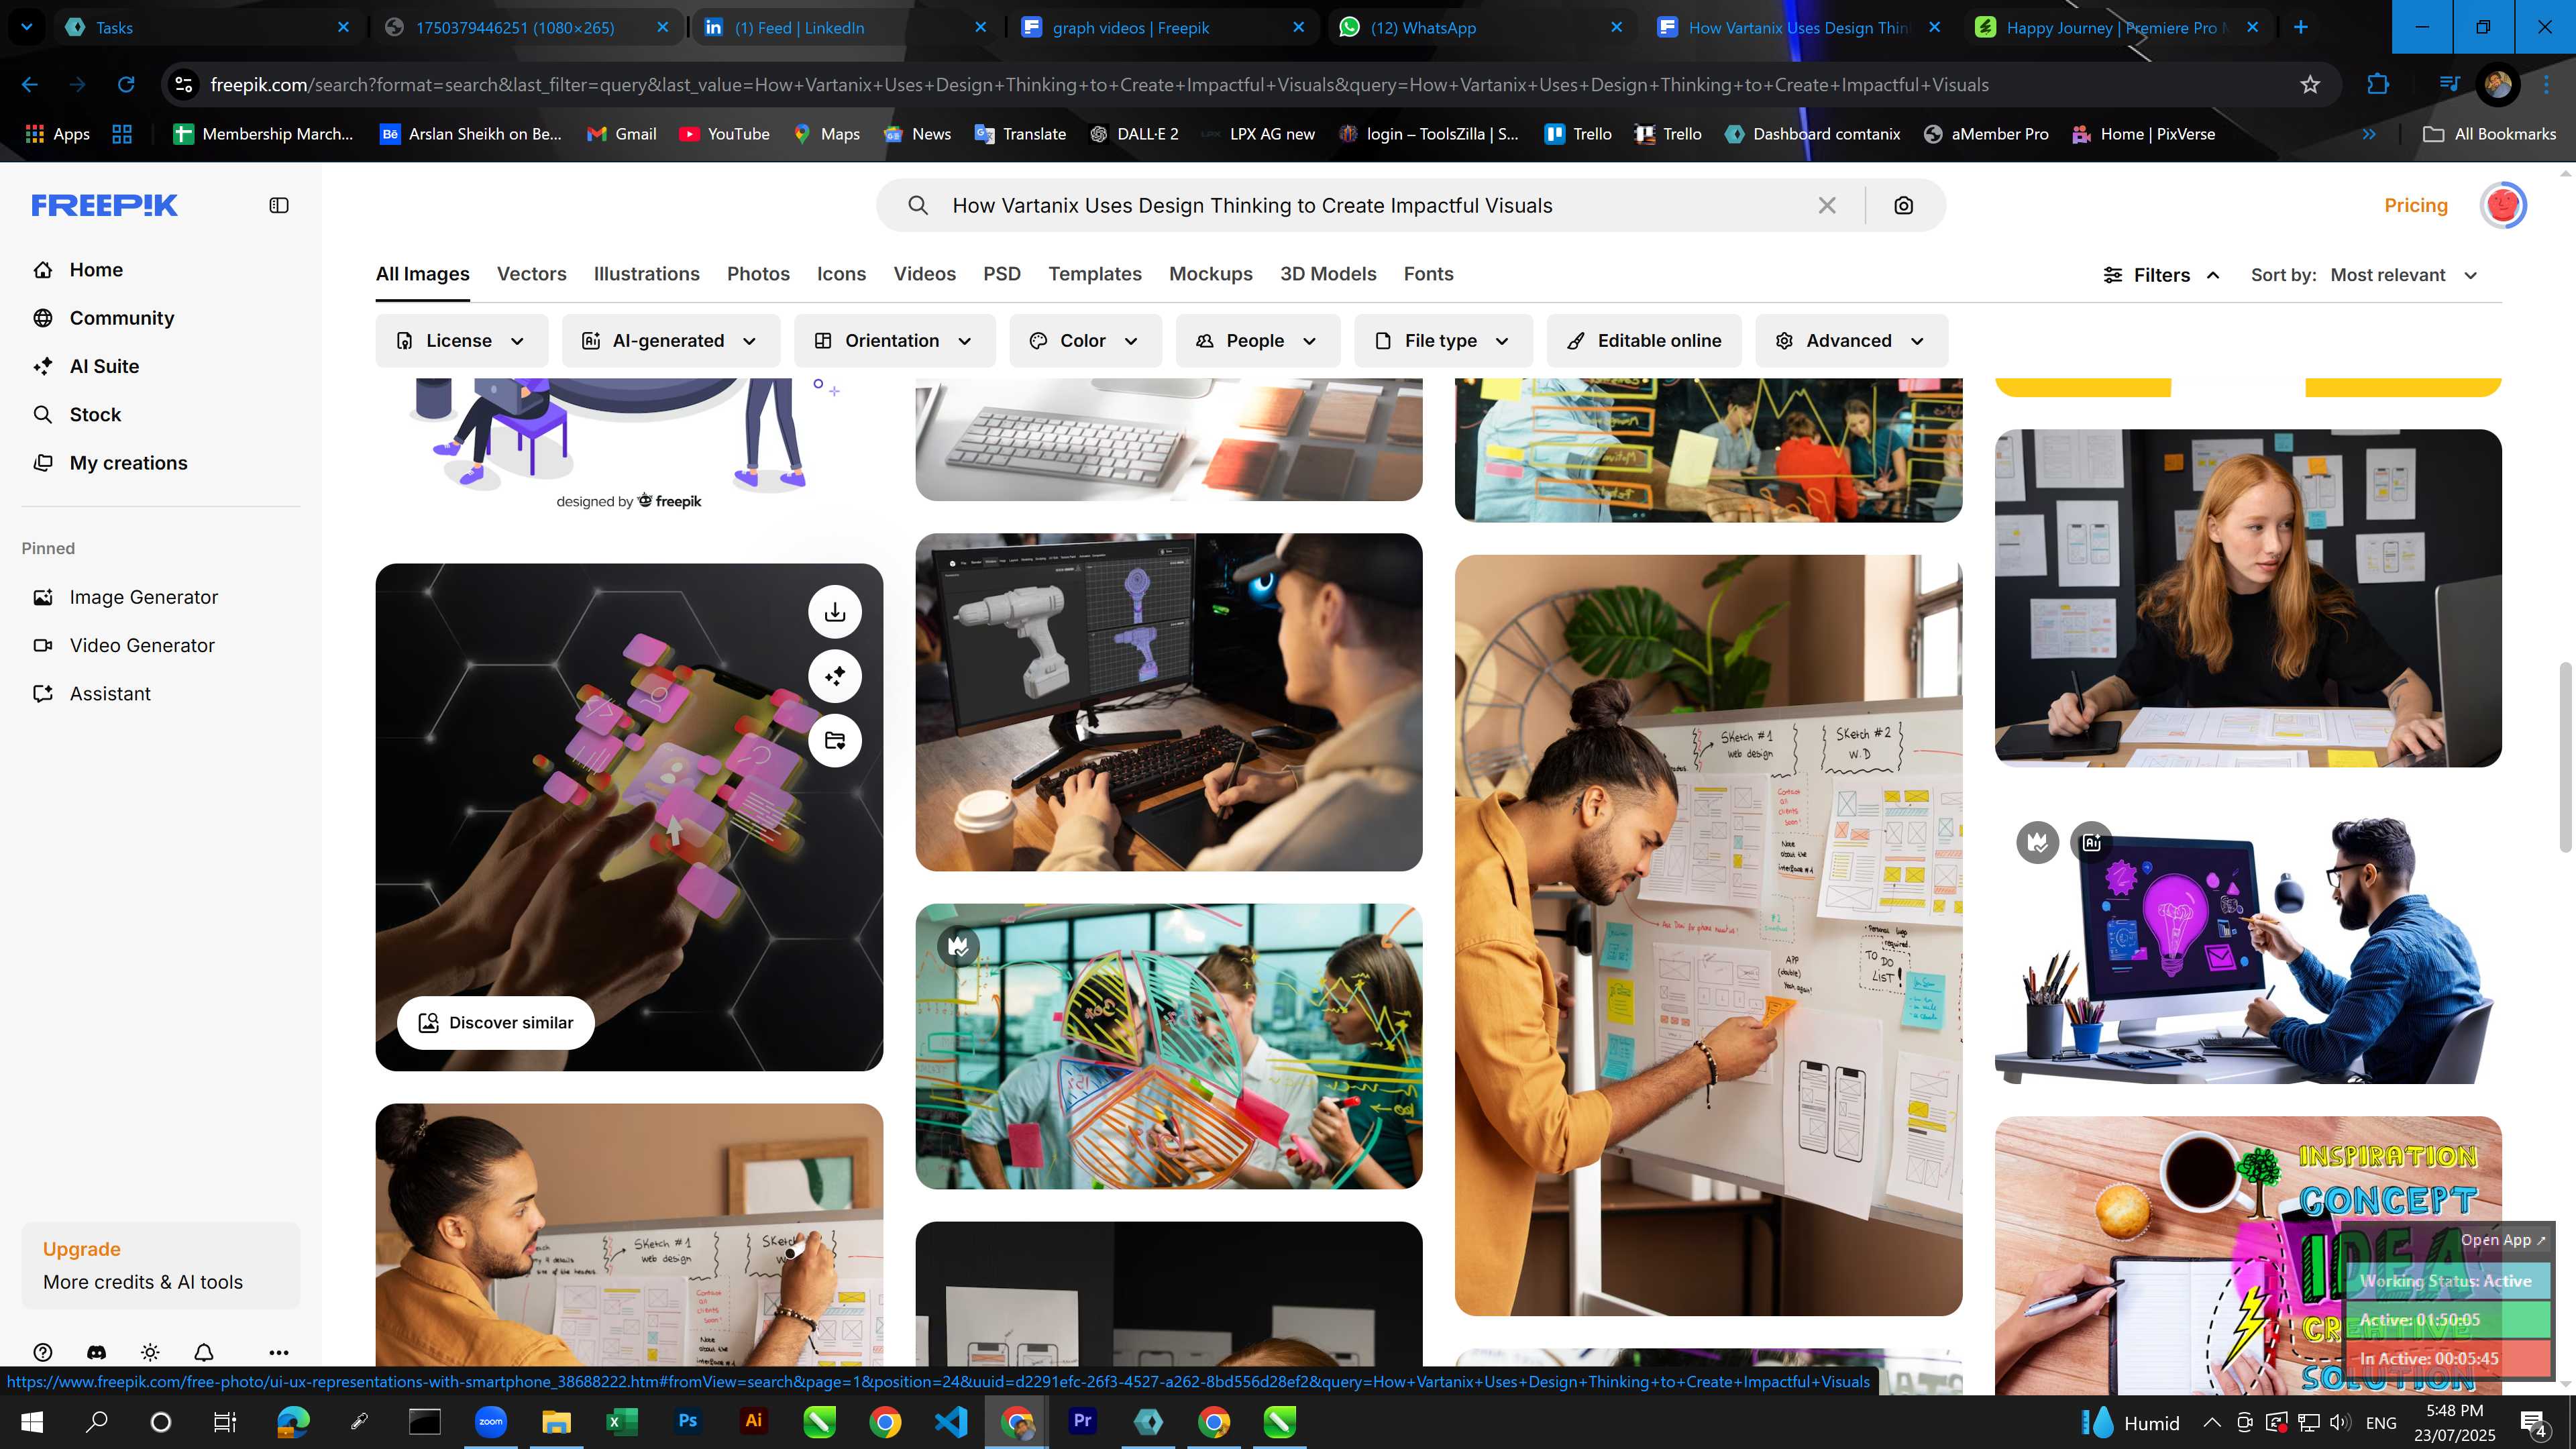Expand the File type filter dropdown
Image resolution: width=2576 pixels, height=1449 pixels.
click(1442, 341)
